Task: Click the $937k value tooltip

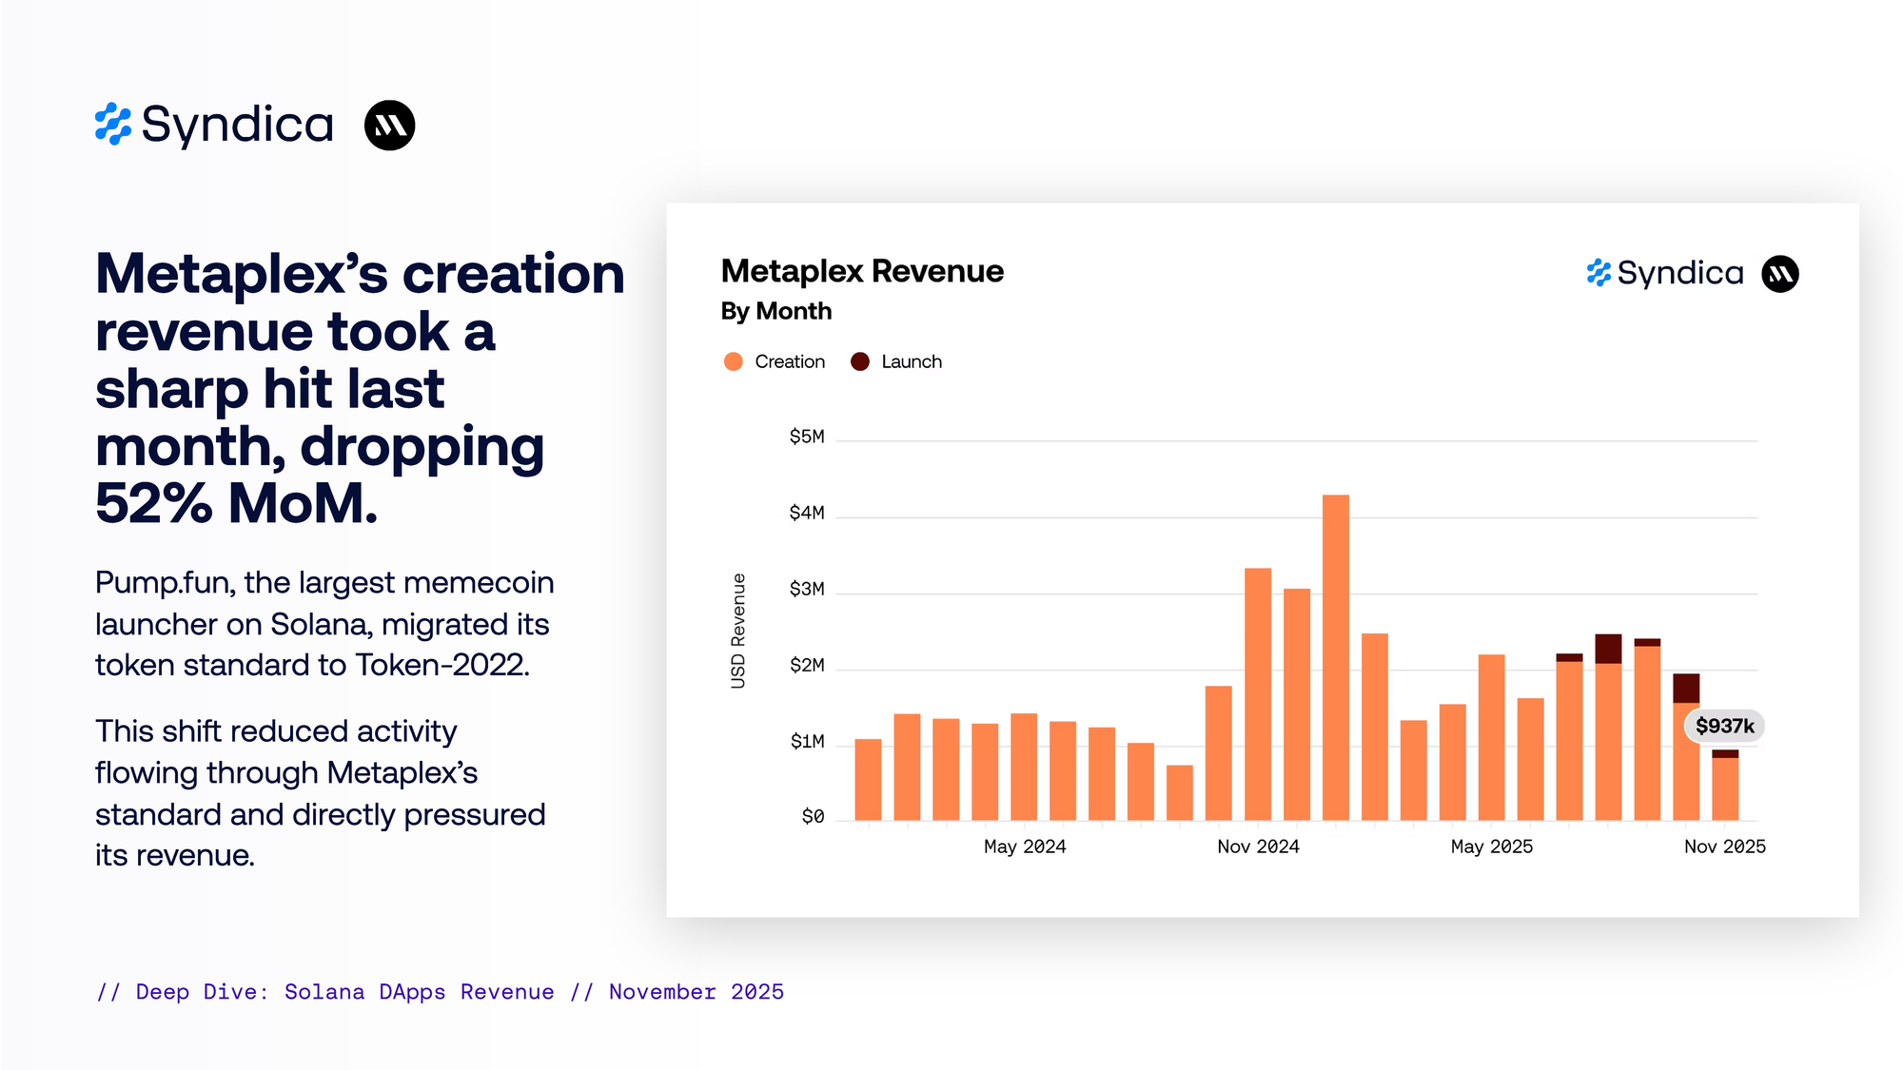Action: 1724,726
